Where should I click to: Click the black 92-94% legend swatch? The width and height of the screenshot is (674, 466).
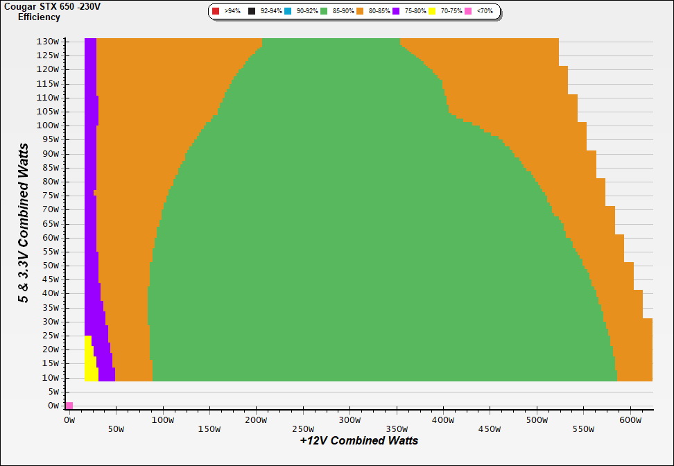(x=252, y=12)
